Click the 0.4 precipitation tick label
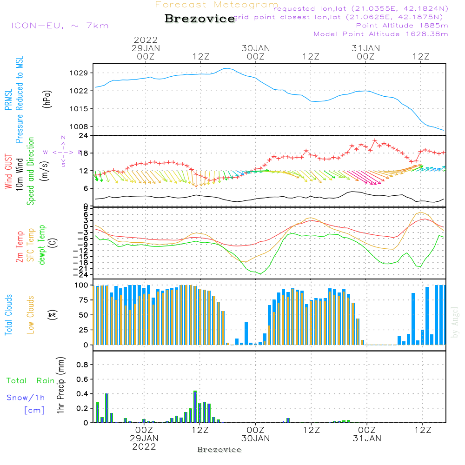Screen dimensions: 465x465 point(82,394)
